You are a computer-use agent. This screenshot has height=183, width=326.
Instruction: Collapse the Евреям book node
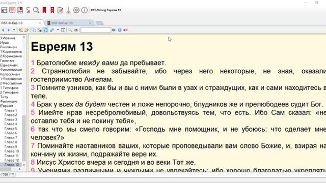(7, 106)
